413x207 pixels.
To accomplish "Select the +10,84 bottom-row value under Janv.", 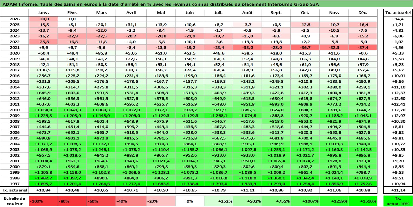I will point(43,190).
